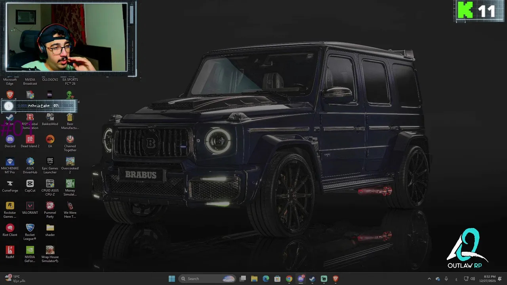
Task: Open the green app taskbar icon
Action: coord(324,279)
